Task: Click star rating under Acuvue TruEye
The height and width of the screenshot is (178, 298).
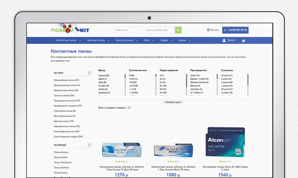Action: tap(122, 162)
